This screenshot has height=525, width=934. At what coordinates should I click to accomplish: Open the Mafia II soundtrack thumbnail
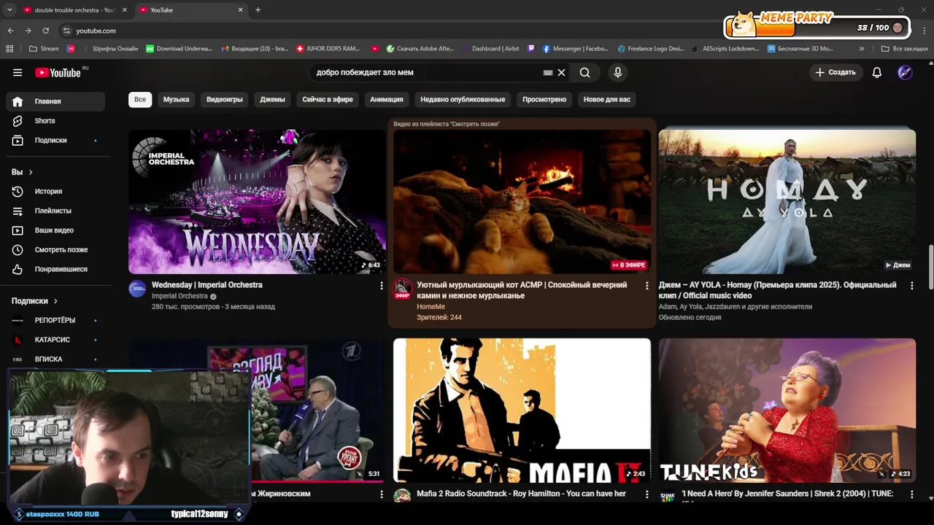click(x=522, y=410)
